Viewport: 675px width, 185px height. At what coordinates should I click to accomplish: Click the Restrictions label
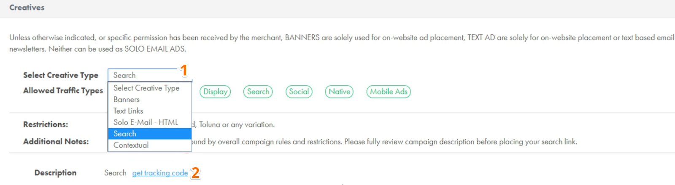(46, 124)
